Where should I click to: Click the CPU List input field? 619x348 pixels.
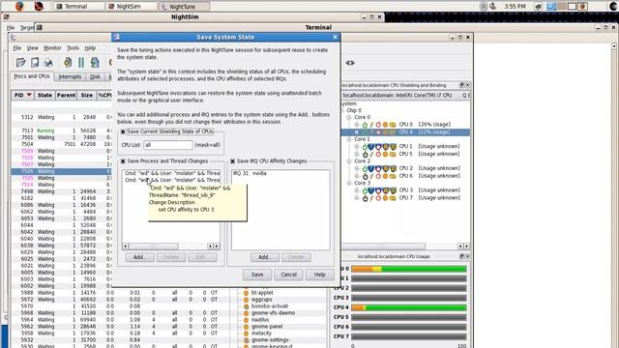167,145
